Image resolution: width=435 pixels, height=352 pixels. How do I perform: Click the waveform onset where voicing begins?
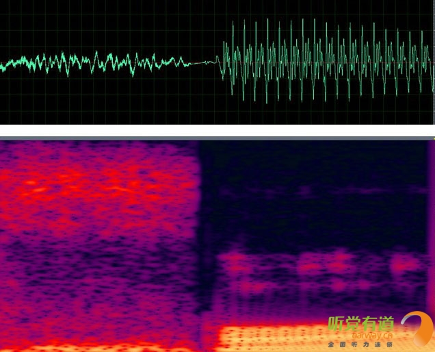222,60
